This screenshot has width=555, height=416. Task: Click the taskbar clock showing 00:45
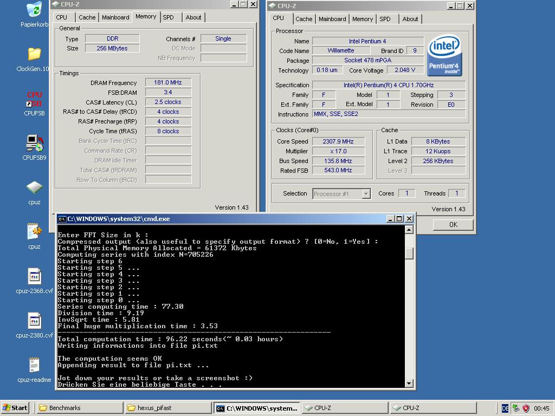[x=541, y=408]
